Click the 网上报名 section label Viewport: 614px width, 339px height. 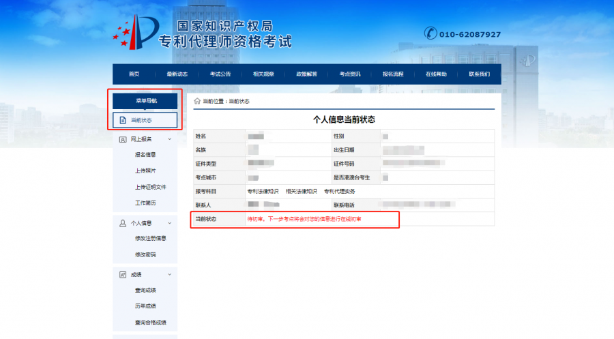pos(141,139)
